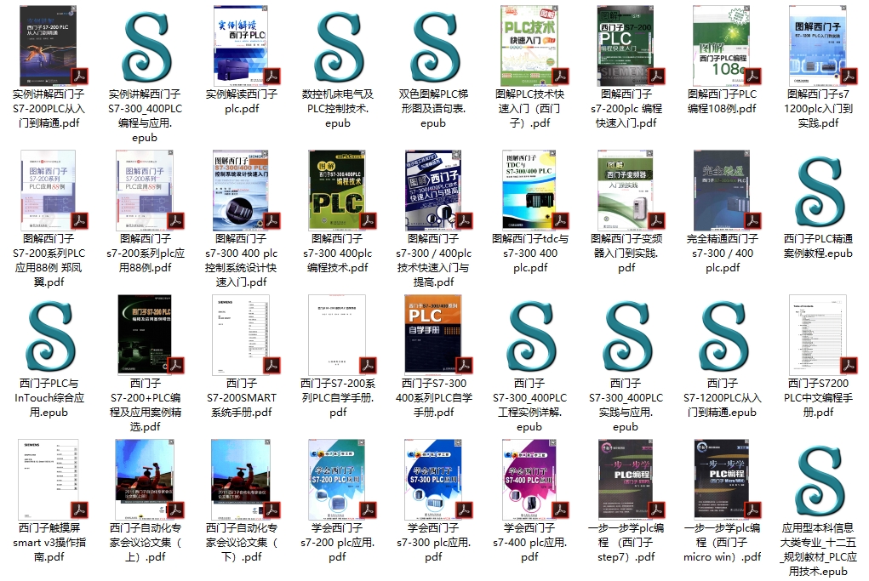Viewport: 869px width, 581px height.
Task: Open 西门子PLC与InTouch综合应用.epub icon
Action: [x=49, y=335]
